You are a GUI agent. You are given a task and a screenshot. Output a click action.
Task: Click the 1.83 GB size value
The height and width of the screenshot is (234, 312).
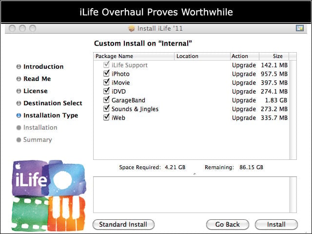point(276,100)
